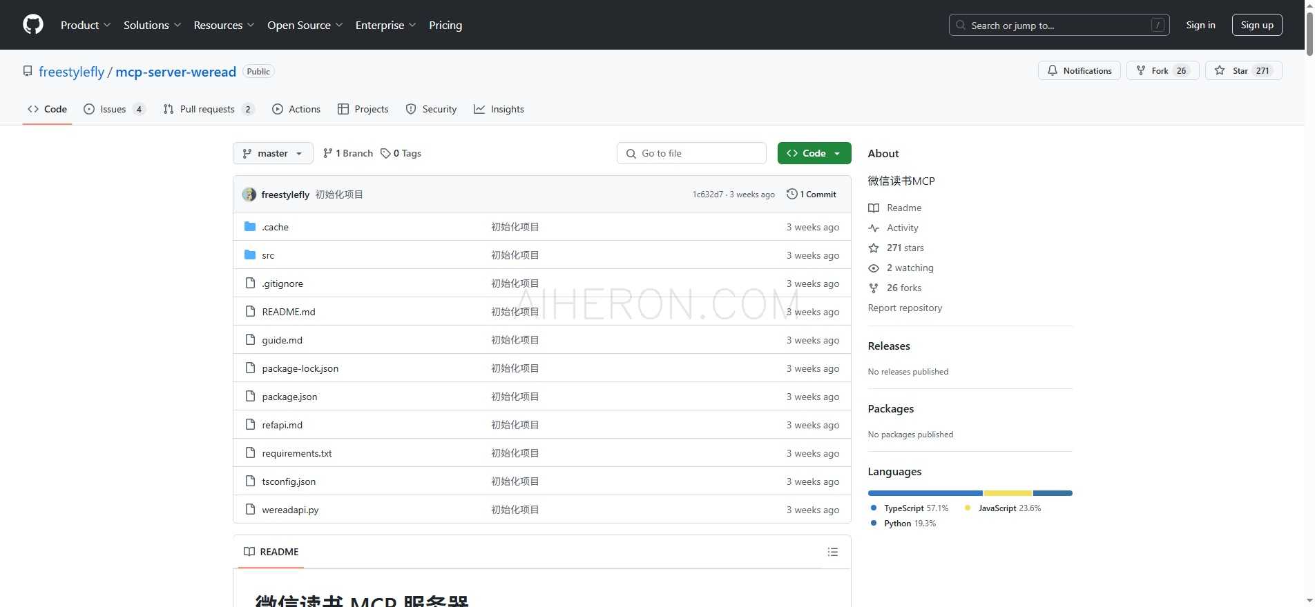Select the README tab in file viewer

click(x=271, y=552)
